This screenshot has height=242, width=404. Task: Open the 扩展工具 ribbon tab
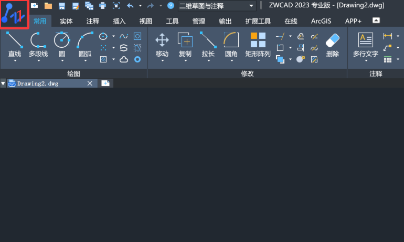point(258,21)
